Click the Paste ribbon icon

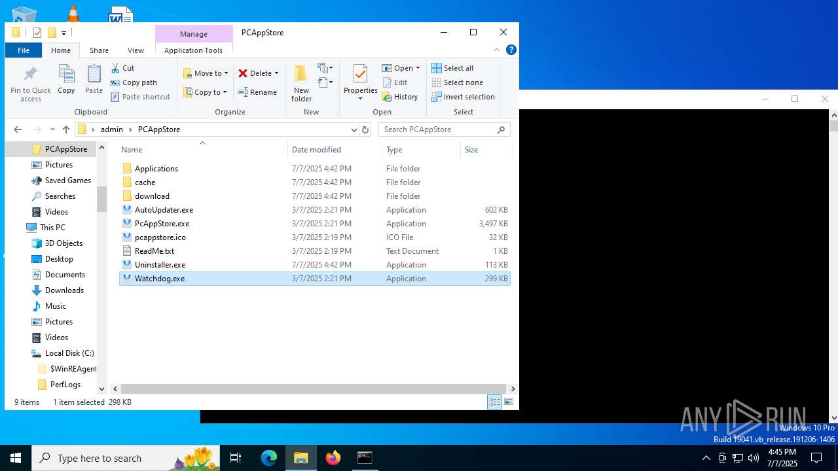(x=94, y=80)
